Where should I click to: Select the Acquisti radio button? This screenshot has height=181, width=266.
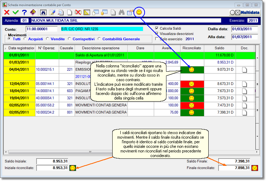click(25, 39)
